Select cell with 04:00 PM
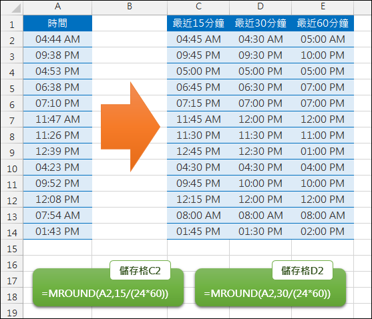 [x=323, y=168]
